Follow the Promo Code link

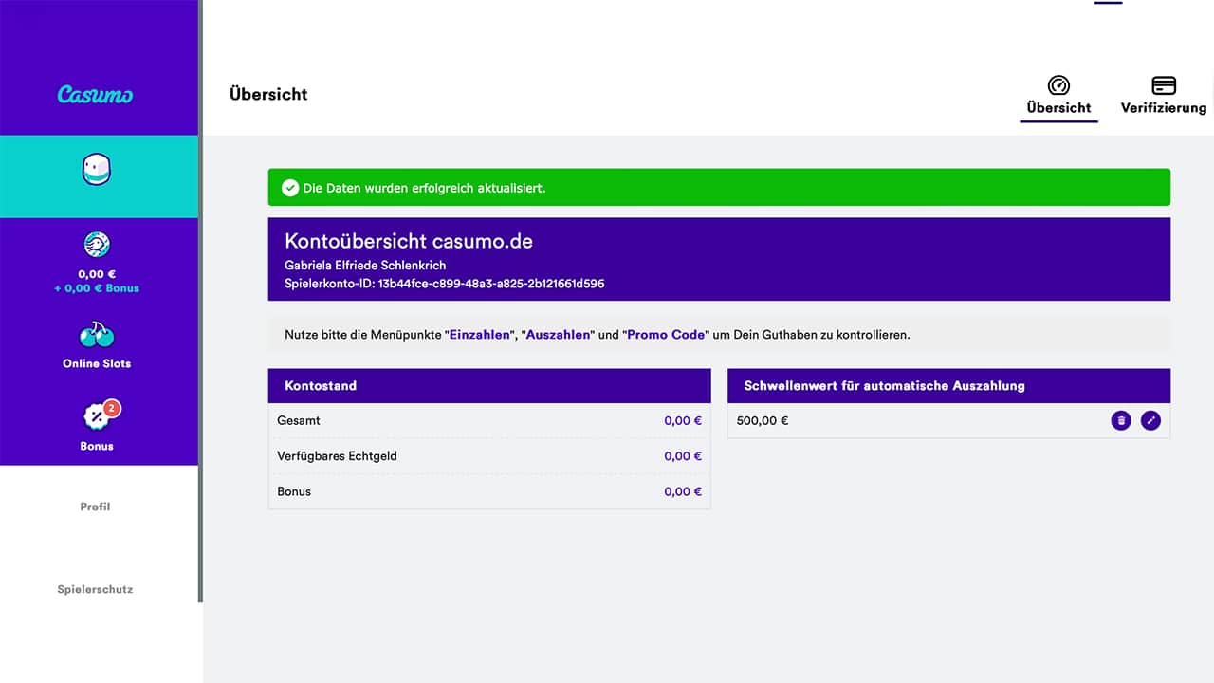pyautogui.click(x=666, y=335)
